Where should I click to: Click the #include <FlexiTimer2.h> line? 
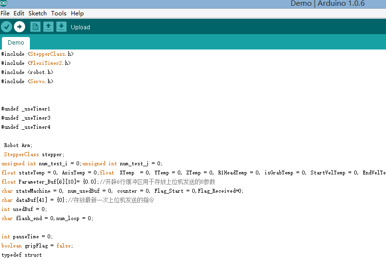36,63
